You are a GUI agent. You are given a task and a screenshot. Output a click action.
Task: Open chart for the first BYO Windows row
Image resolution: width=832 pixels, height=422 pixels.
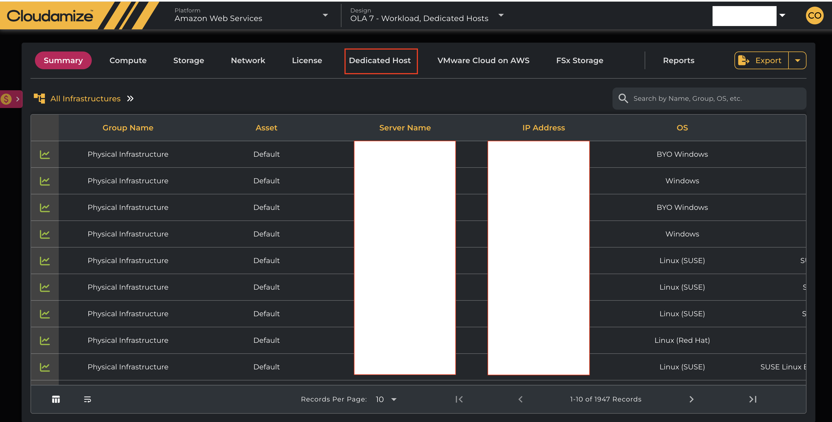[x=45, y=154]
